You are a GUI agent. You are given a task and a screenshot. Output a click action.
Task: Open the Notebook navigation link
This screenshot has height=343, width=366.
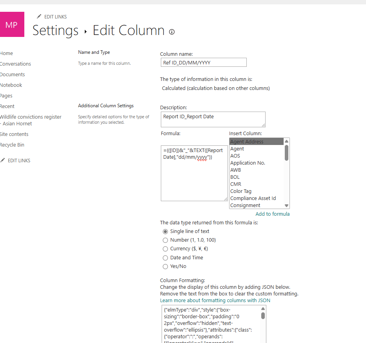coord(11,85)
